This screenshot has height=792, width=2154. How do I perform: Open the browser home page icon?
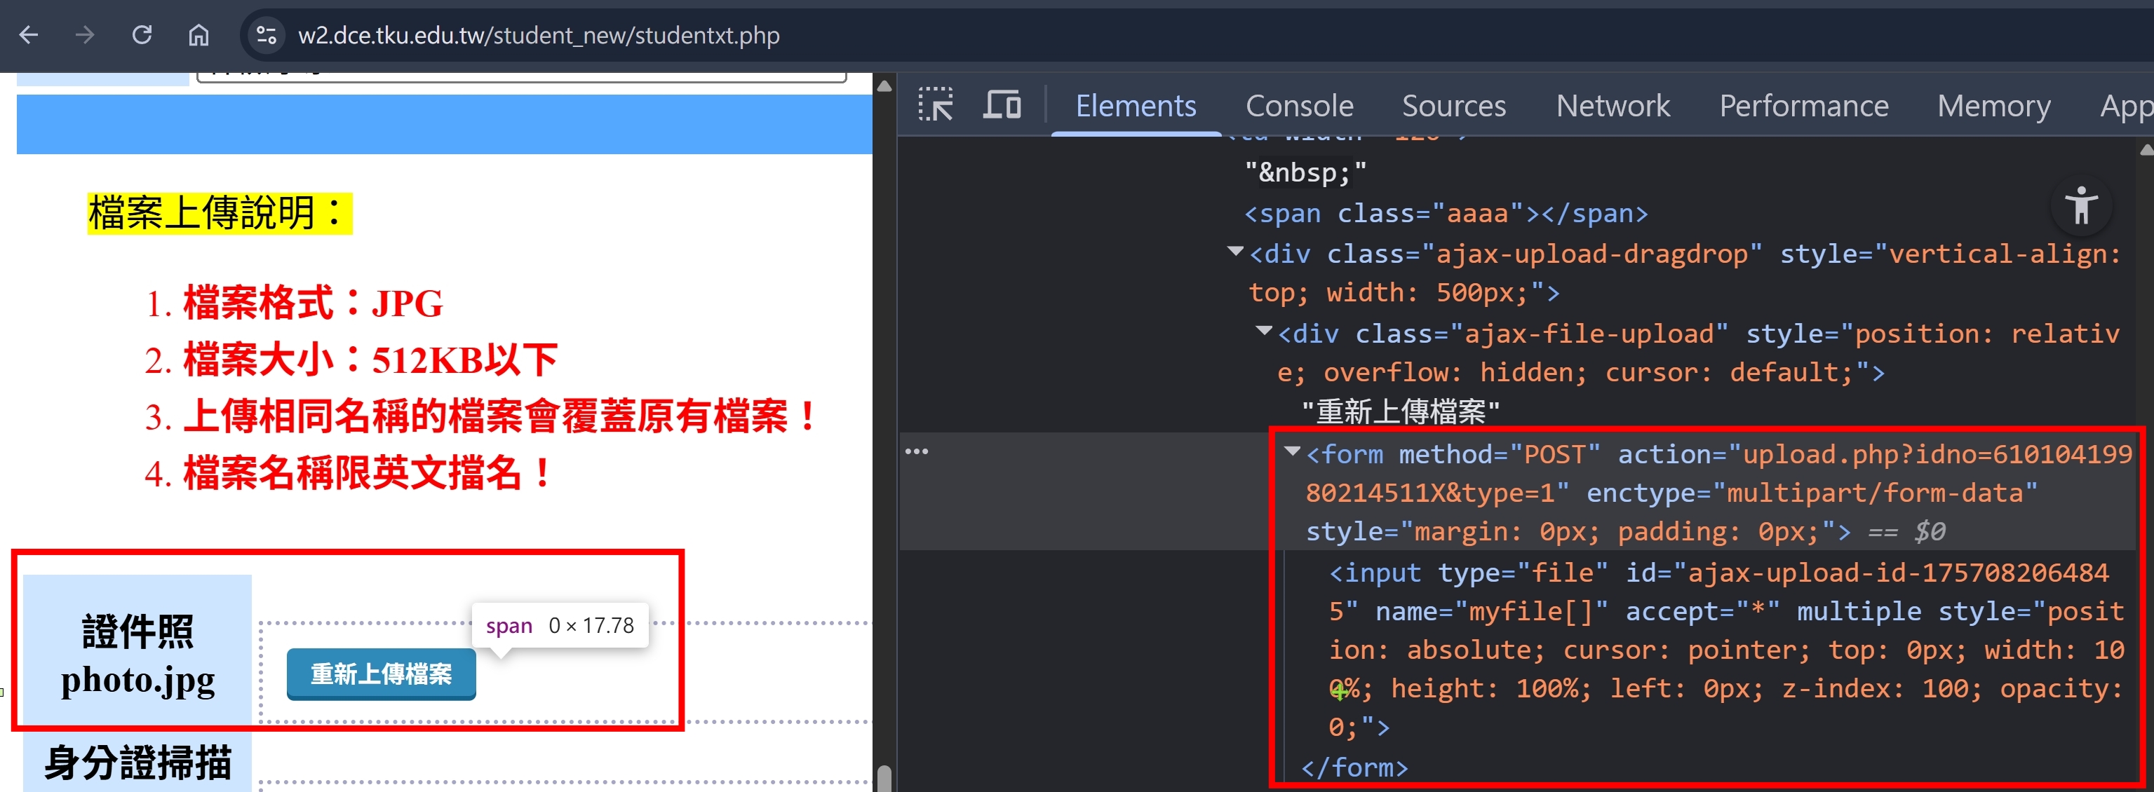tap(198, 35)
